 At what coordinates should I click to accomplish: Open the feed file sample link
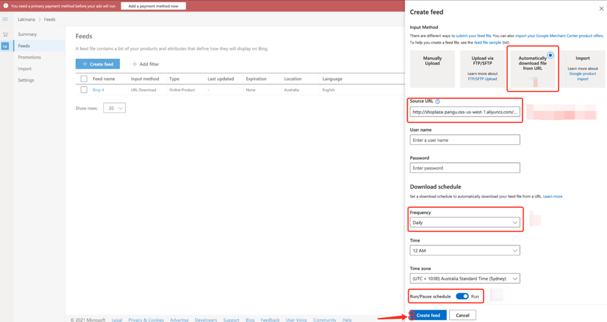pyautogui.click(x=487, y=42)
